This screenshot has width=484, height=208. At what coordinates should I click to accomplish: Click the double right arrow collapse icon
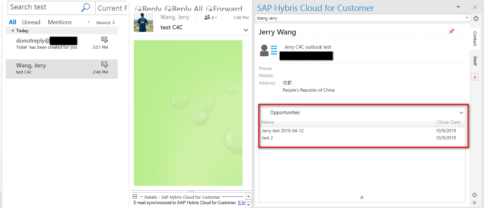pyautogui.click(x=475, y=203)
